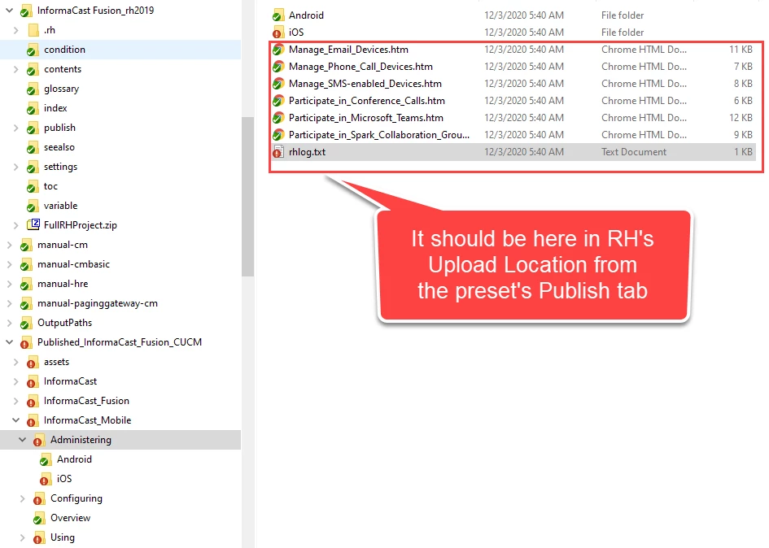Select the InformaCast_Mobile folder in tree
This screenshot has width=769, height=548.
pos(87,420)
